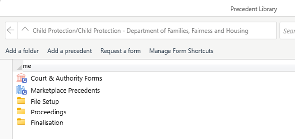Image resolution: width=295 pixels, height=139 pixels.
Task: Click the Marketplace Precedents shortcut icon
Action: (21, 90)
